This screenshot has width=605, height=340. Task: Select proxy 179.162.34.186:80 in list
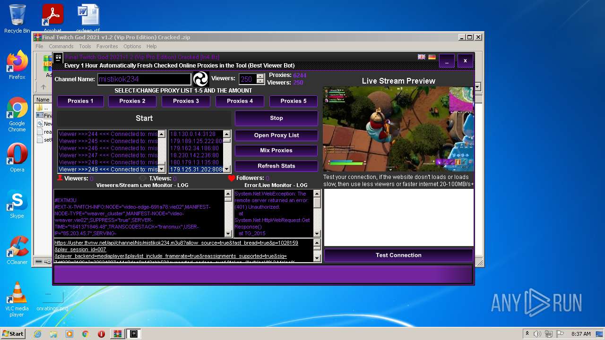pyautogui.click(x=196, y=148)
